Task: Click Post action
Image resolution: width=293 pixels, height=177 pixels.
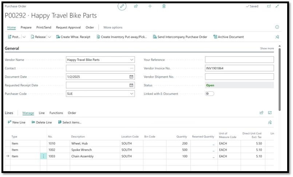Action: [x=14, y=37]
